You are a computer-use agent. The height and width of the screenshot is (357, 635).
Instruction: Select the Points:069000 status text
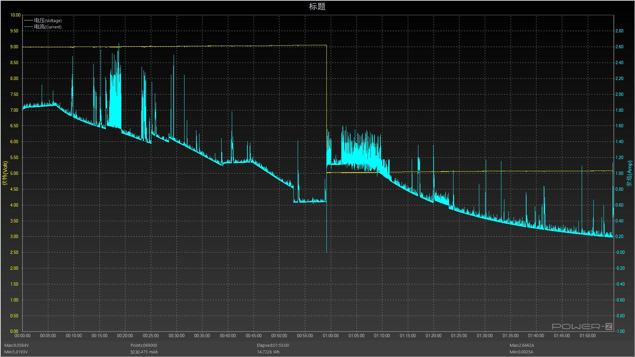[x=144, y=345]
